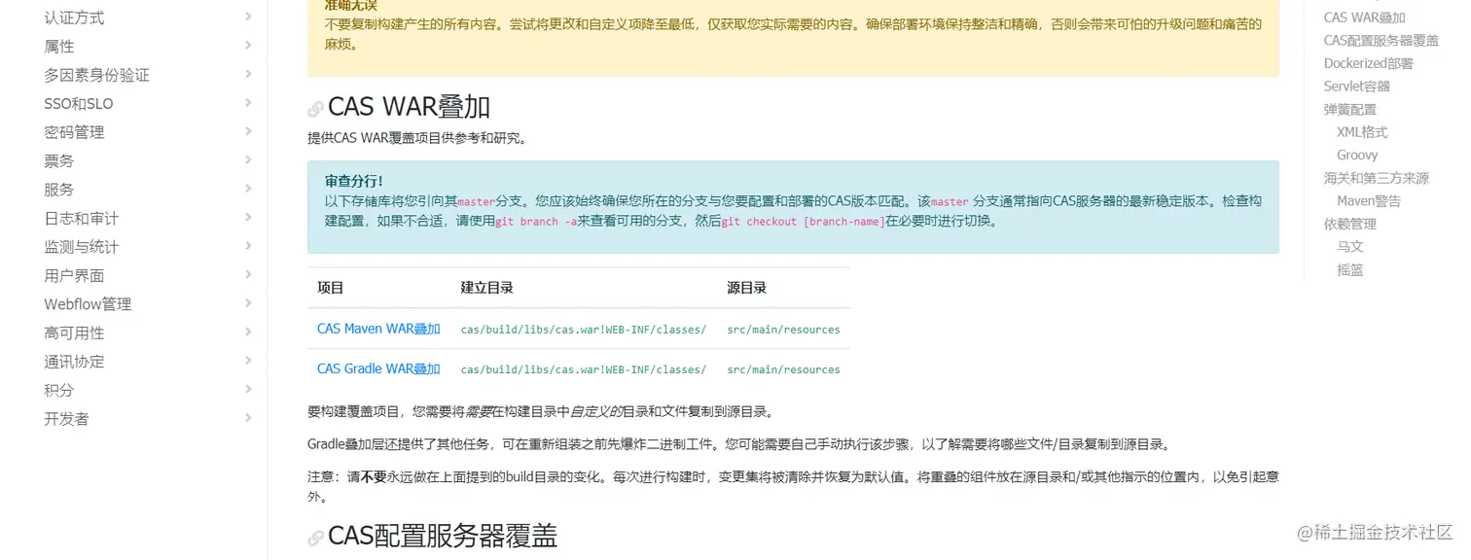Image resolution: width=1471 pixels, height=560 pixels.
Task: Open 服务 in the sidebar
Action: 59,190
